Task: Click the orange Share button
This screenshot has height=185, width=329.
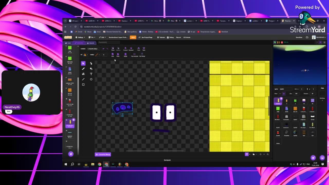Action: (133, 37)
